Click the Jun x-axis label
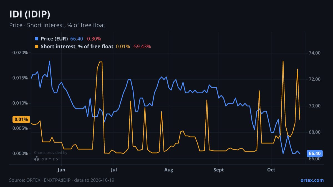This screenshot has width=333, height=187. tap(62, 170)
